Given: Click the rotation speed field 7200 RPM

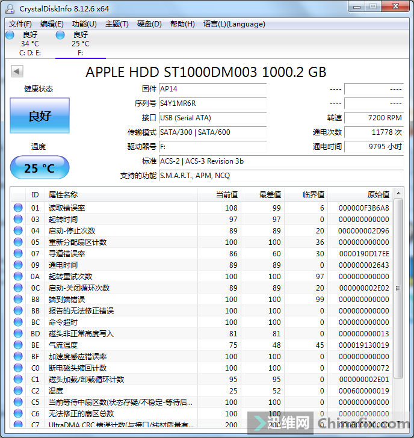Looking at the screenshot, I should point(374,118).
